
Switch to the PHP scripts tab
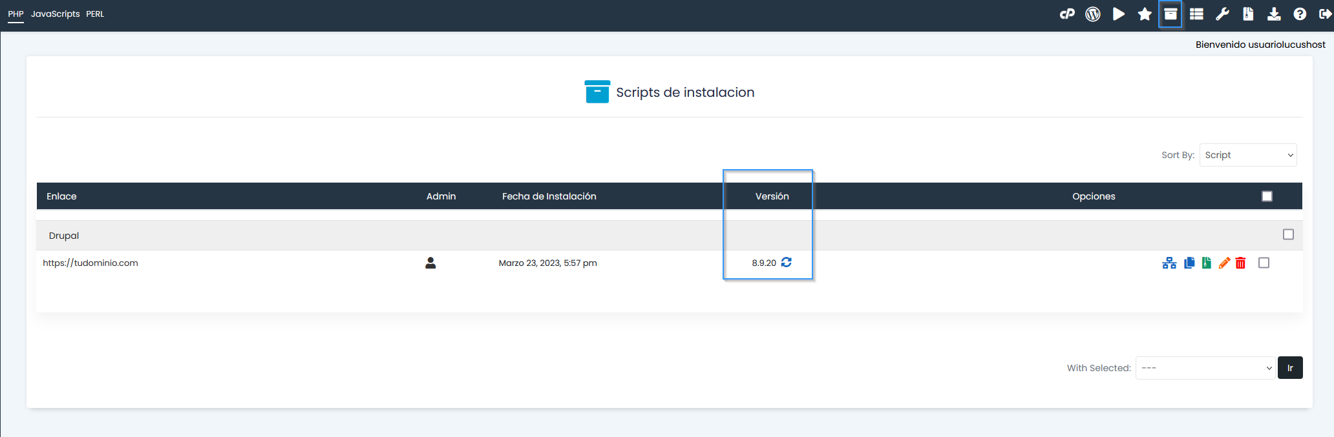tap(16, 14)
